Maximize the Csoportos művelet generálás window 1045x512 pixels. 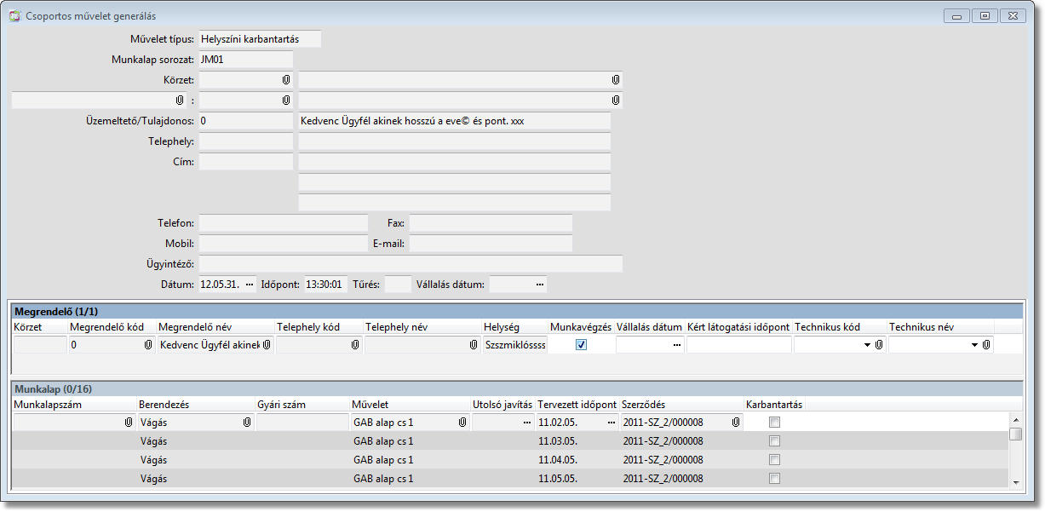(x=985, y=16)
